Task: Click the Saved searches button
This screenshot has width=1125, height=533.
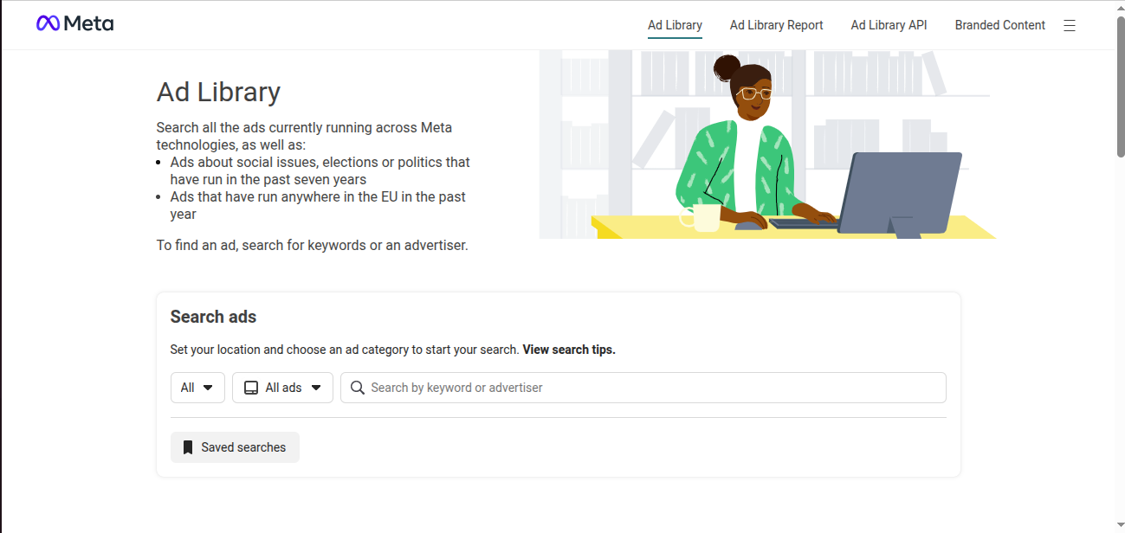Action: pyautogui.click(x=235, y=447)
